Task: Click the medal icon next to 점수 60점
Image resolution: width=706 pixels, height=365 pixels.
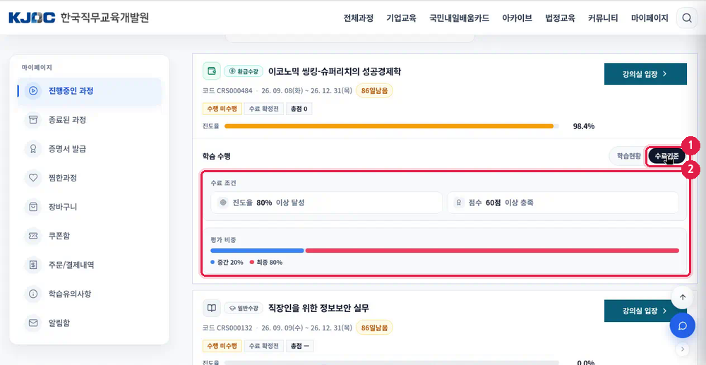Action: [459, 203]
